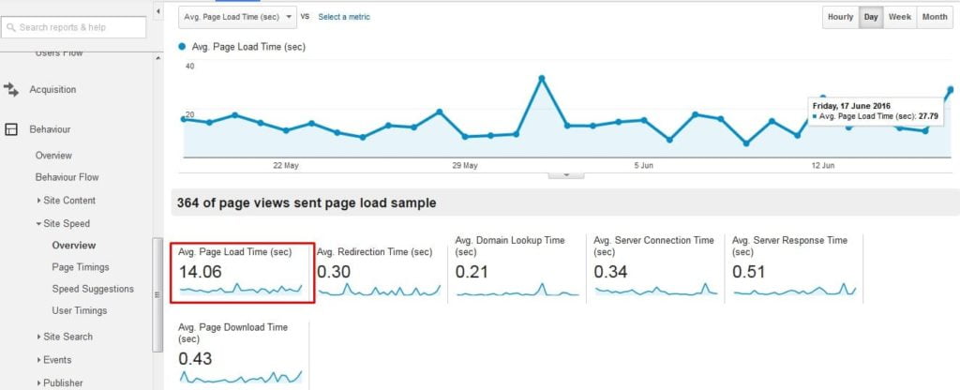Click the 12 Jun axis label
Screen dimensions: 960x390
pyautogui.click(x=823, y=165)
